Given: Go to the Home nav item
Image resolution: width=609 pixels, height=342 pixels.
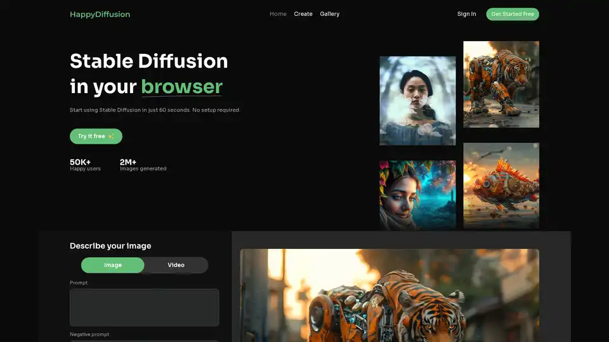Looking at the screenshot, I should click(278, 14).
